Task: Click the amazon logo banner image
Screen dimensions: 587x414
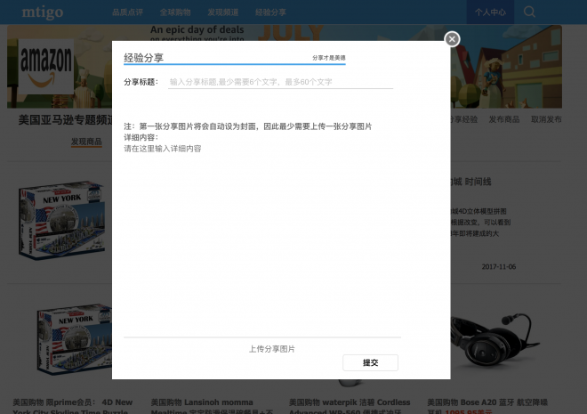Action: (x=45, y=67)
